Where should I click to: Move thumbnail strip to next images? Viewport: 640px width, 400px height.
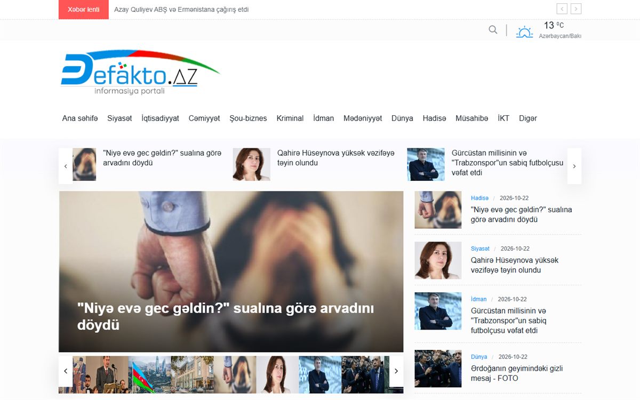coord(396,371)
